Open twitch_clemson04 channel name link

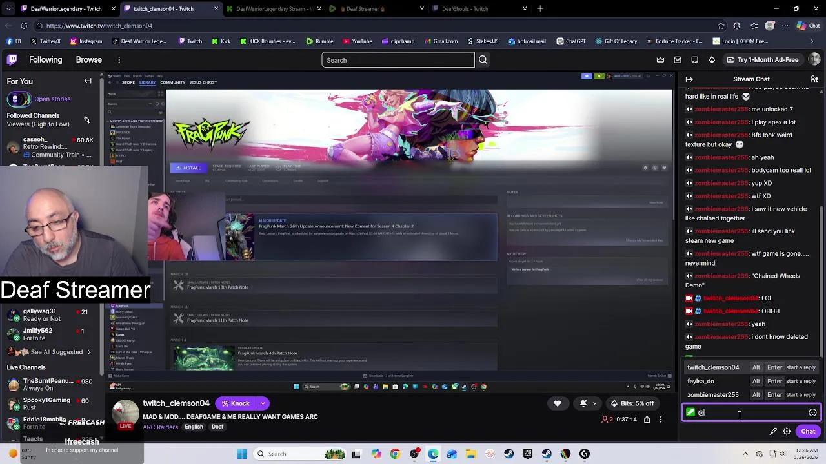point(176,403)
